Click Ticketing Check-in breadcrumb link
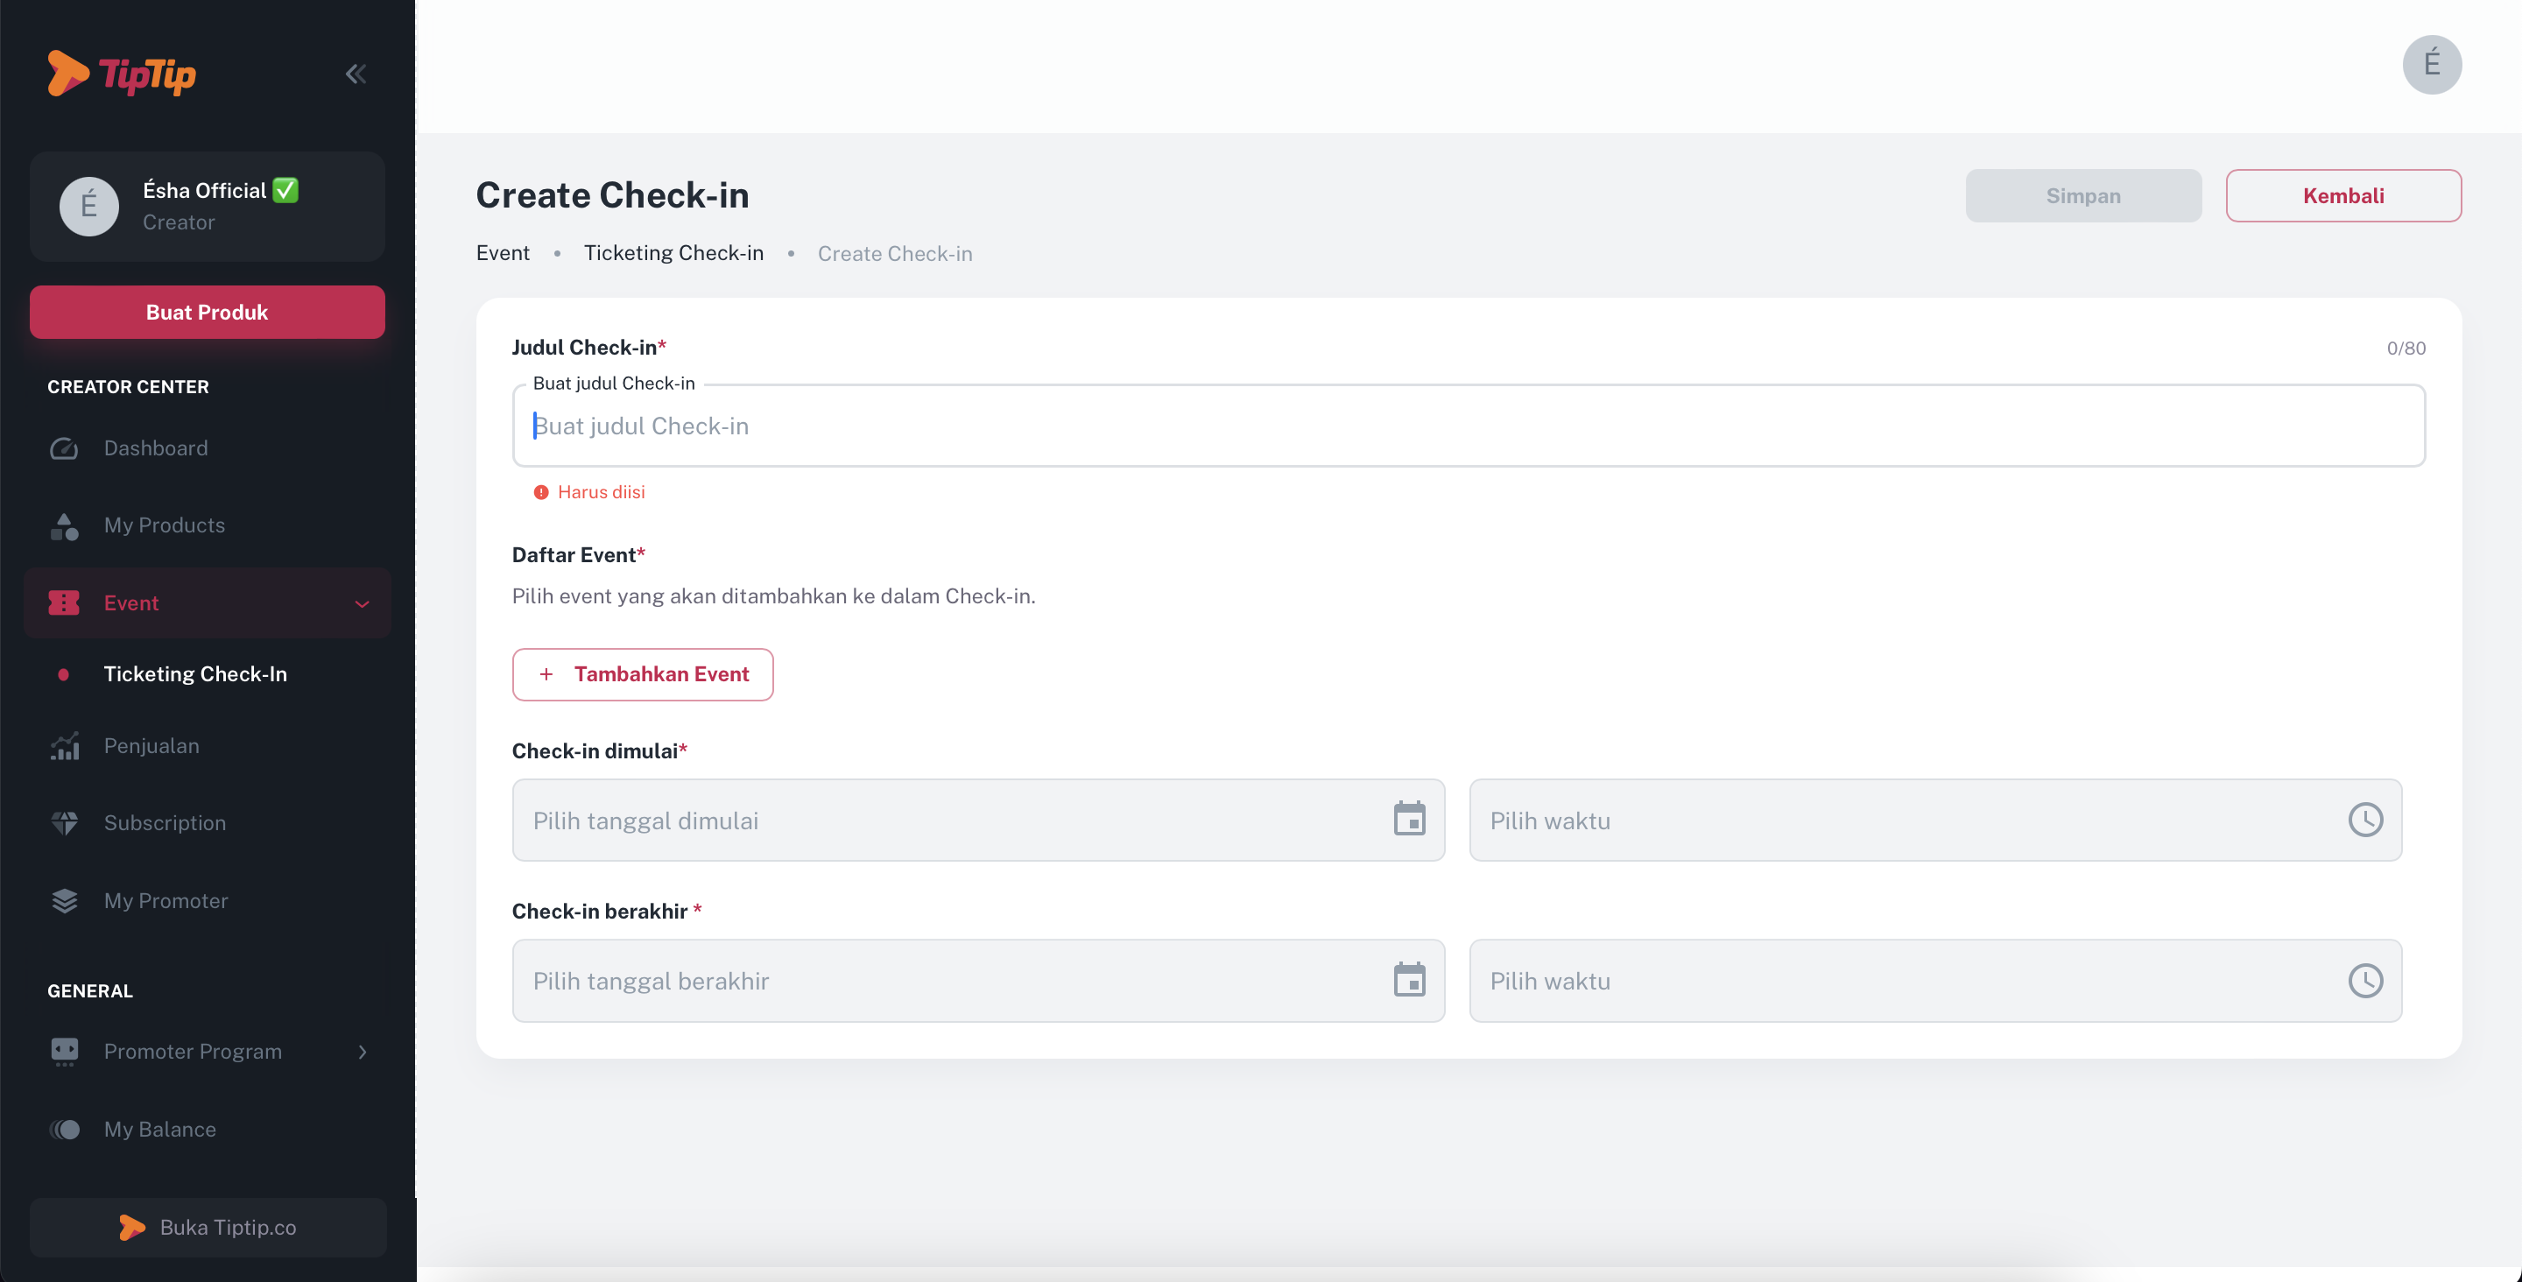 pyautogui.click(x=673, y=253)
